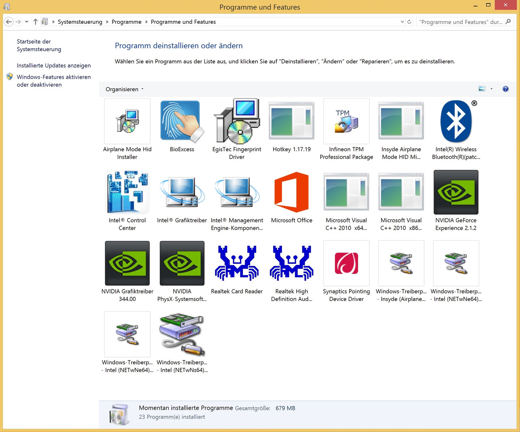Click the "679 MB" total size value
Screen dimensions: 520x432
click(285, 408)
